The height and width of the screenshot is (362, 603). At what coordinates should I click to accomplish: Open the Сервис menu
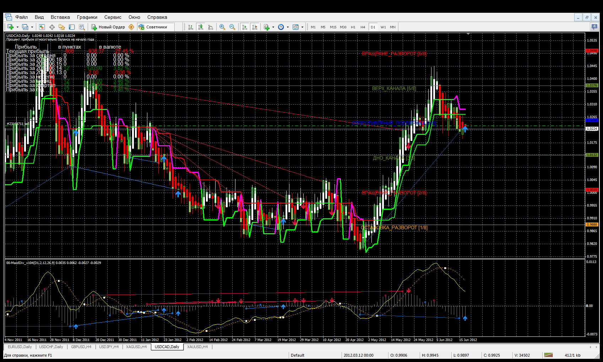point(113,17)
